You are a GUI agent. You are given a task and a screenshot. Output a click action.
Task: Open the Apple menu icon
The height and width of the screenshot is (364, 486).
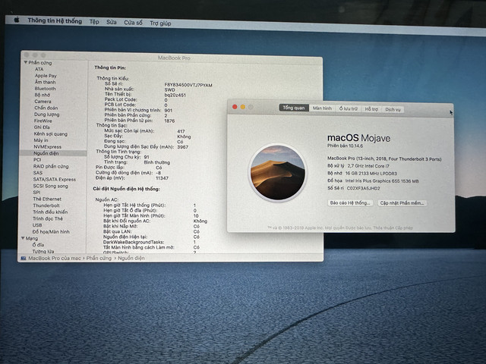pyautogui.click(x=17, y=20)
